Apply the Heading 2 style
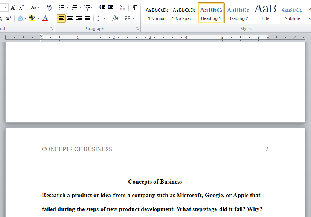 [238, 13]
